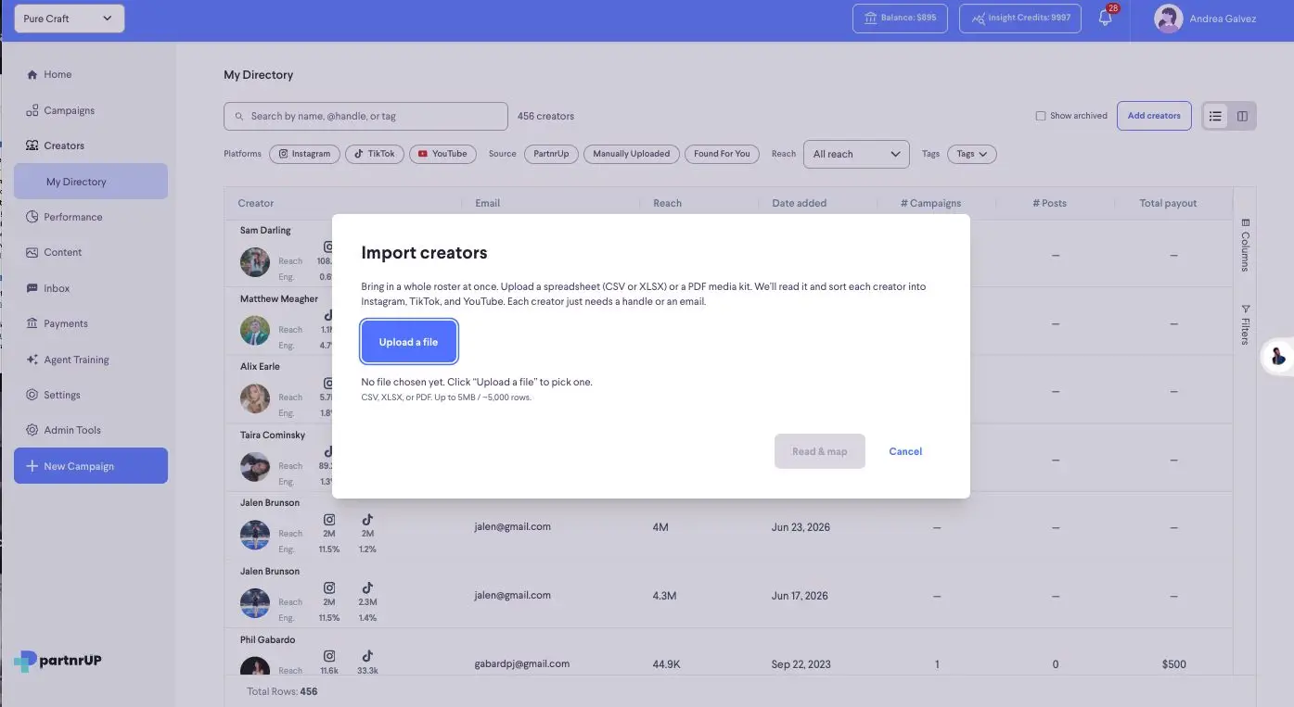This screenshot has width=1294, height=707.
Task: Click the Read & map button
Action: click(820, 451)
